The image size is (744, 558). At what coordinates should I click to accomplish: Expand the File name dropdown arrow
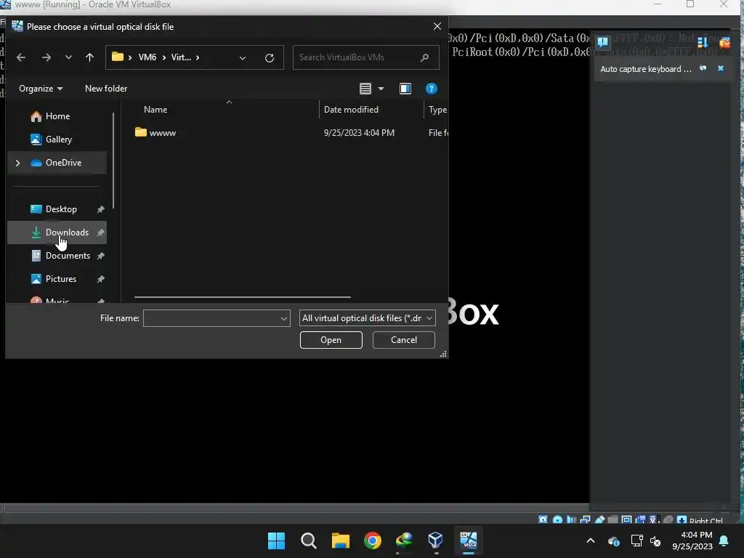284,318
